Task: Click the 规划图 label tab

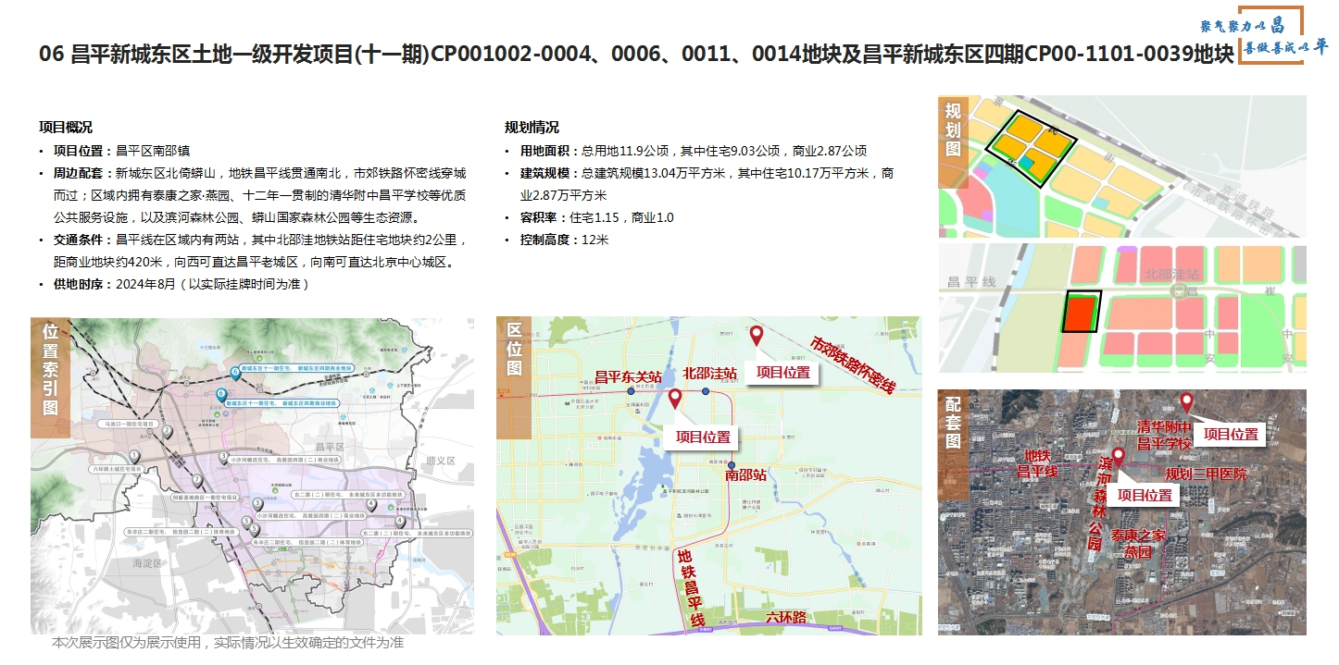Action: 953,129
